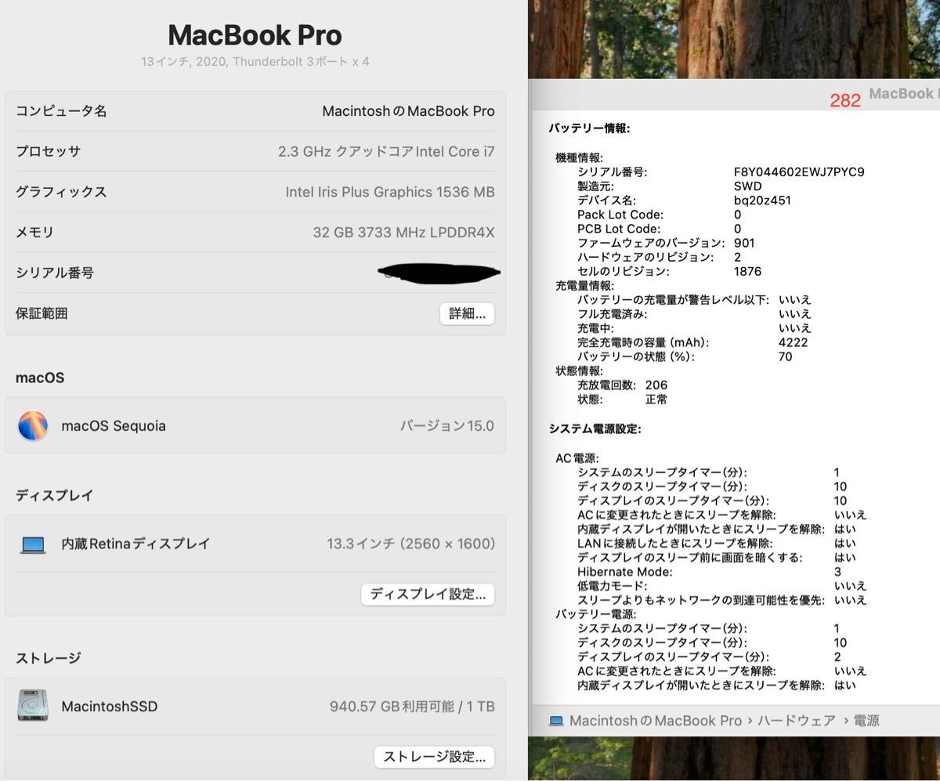This screenshot has width=940, height=781.
Task: Click the manufacturer value SWD
Action: [747, 186]
